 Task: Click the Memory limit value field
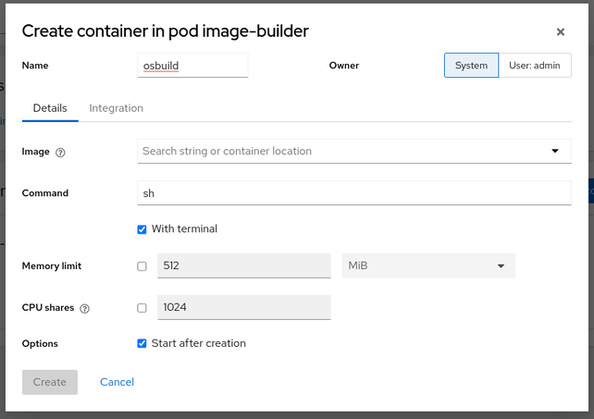[x=243, y=266]
